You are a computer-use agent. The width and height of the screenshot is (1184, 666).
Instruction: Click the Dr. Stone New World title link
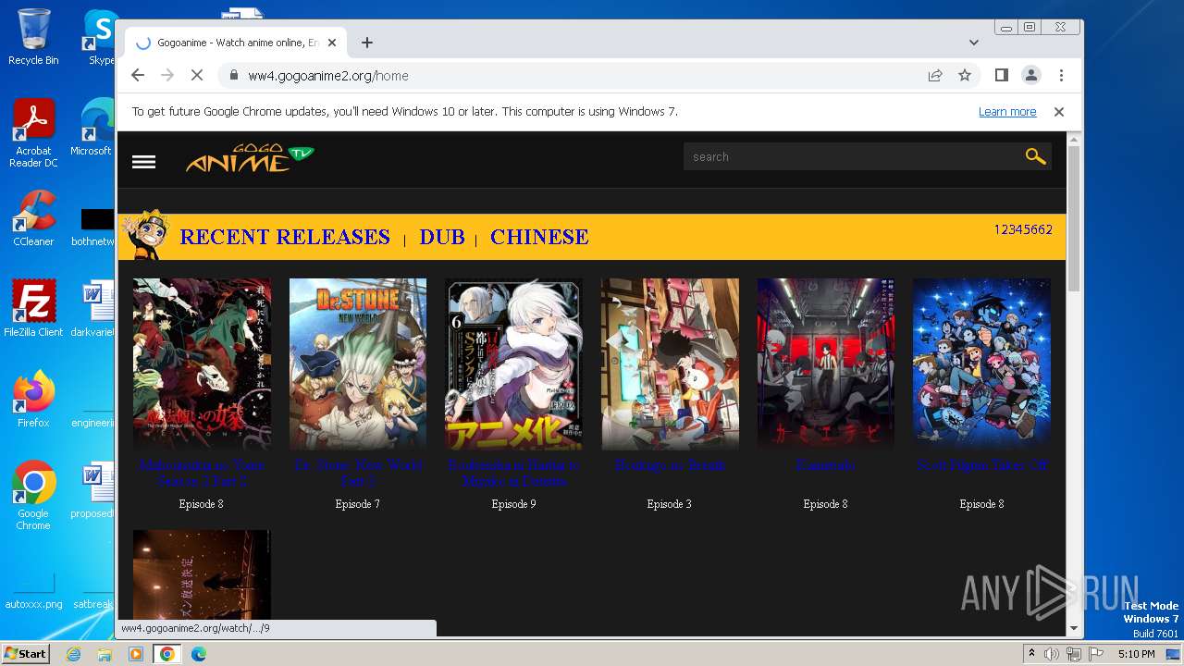pyautogui.click(x=358, y=473)
